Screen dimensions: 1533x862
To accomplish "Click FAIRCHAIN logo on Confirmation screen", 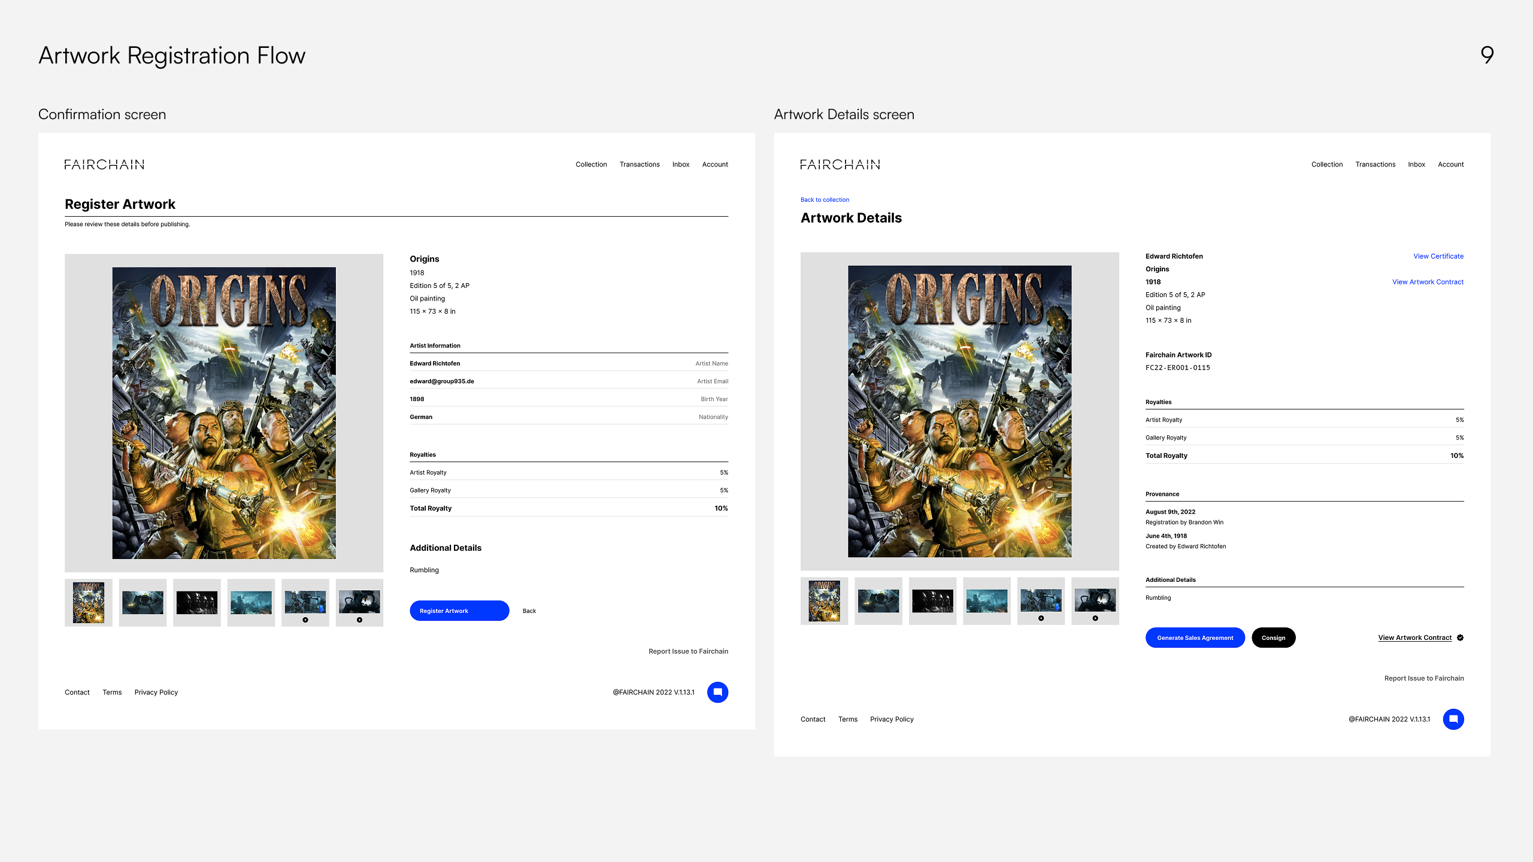I will pos(104,165).
